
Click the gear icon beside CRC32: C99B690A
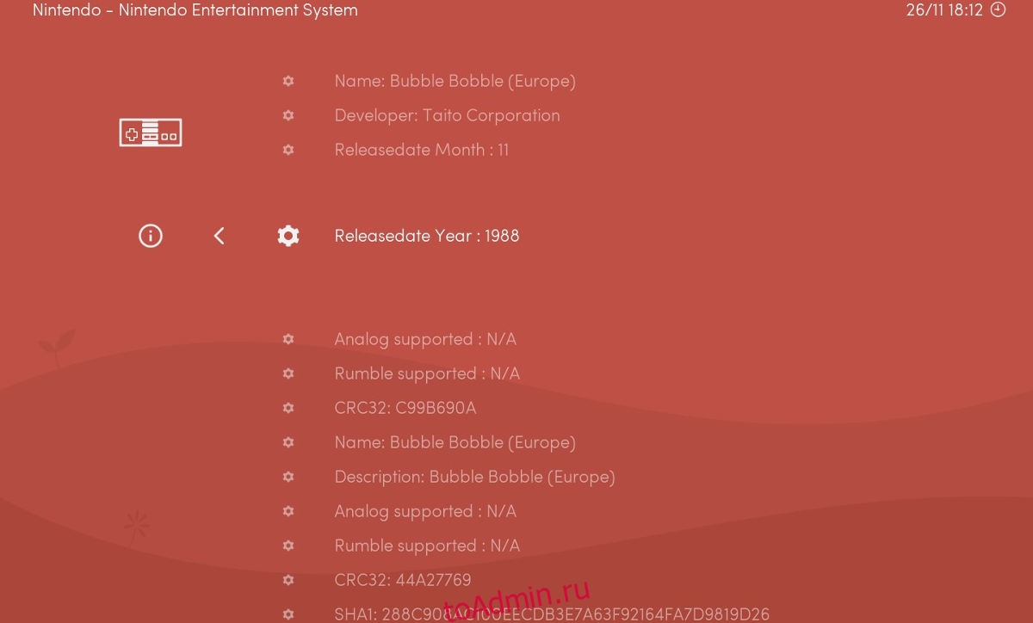pyautogui.click(x=288, y=408)
